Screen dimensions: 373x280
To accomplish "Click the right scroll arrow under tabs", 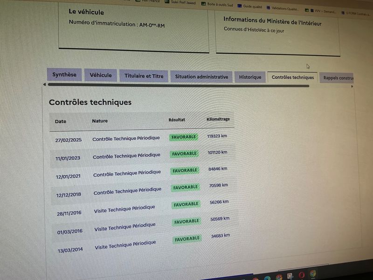I will click(352, 86).
